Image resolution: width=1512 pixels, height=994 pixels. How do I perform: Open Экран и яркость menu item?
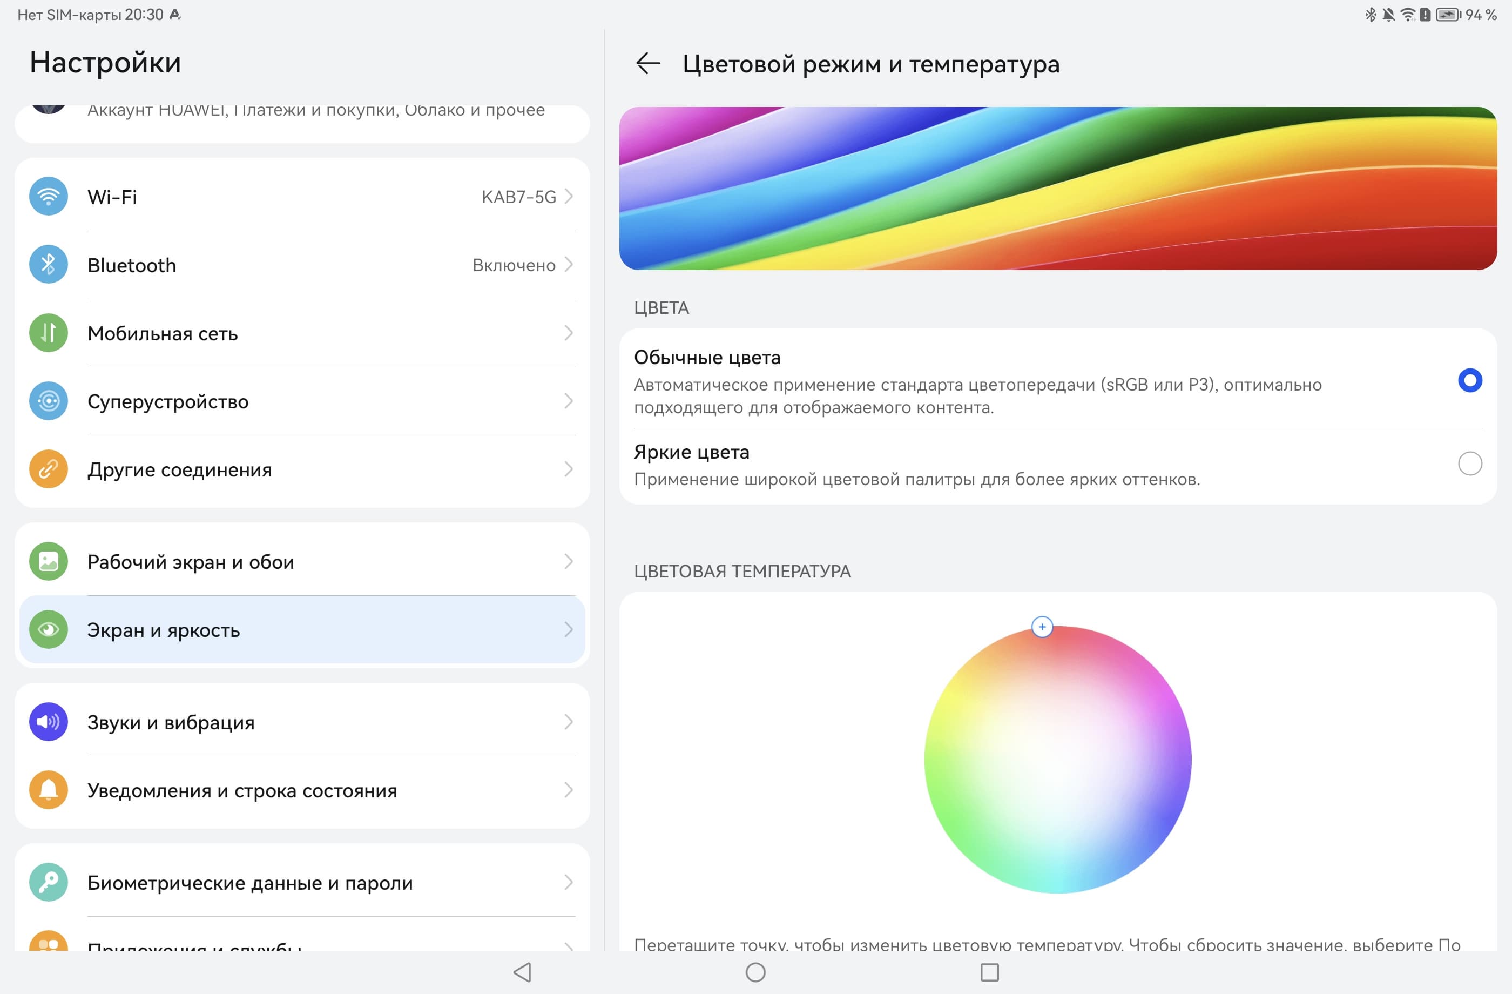(302, 630)
